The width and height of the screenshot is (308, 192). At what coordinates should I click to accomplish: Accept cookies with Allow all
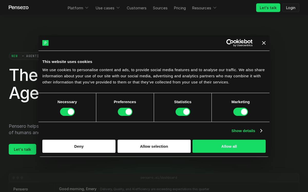[229, 146]
